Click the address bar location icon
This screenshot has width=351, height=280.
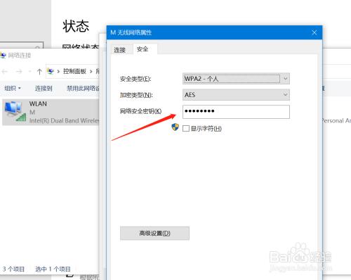51,71
